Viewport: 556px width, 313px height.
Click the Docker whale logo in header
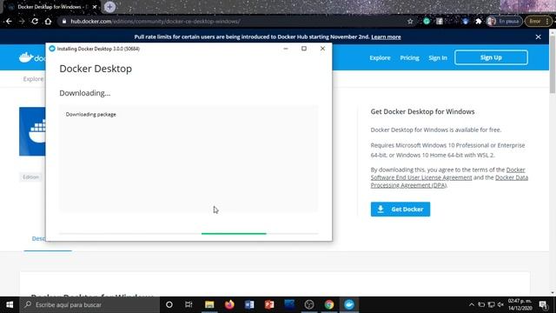click(x=26, y=57)
